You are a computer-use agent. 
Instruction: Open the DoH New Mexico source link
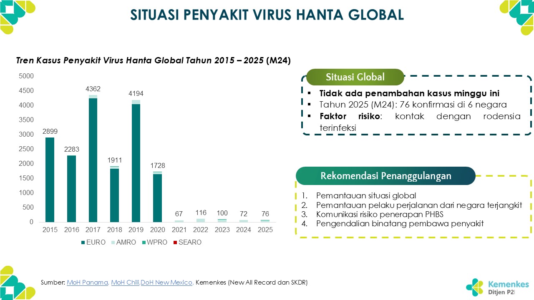[x=166, y=282]
